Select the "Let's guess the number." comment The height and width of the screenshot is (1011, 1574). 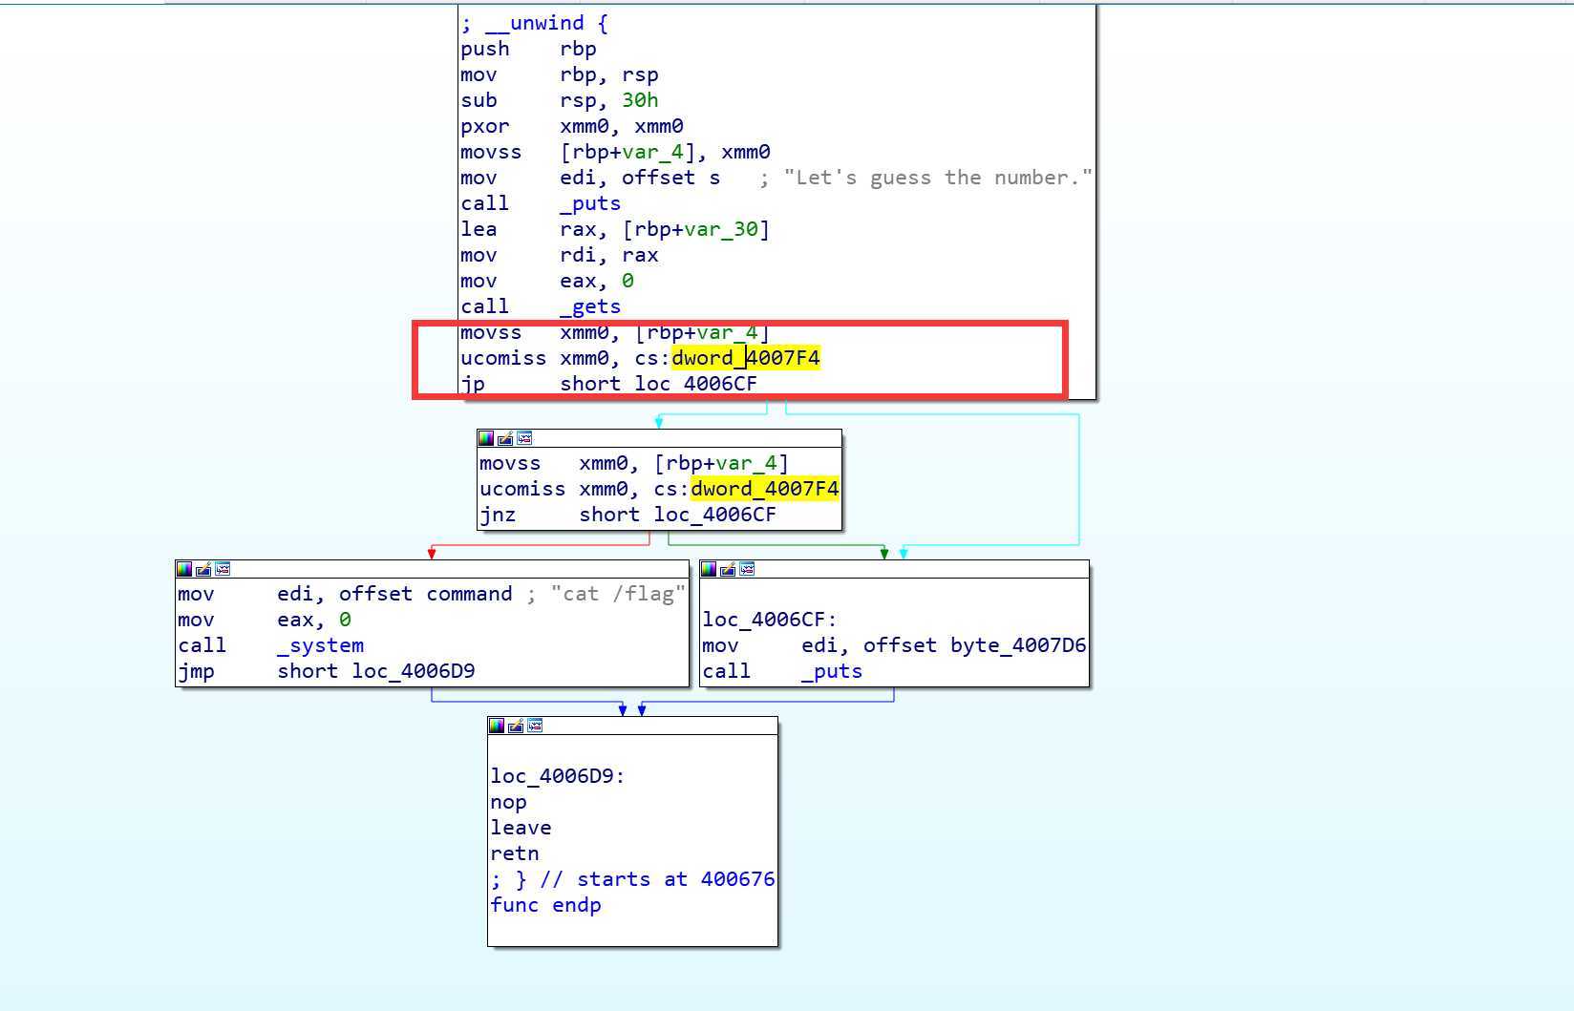pyautogui.click(x=938, y=178)
